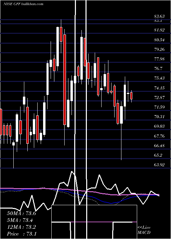The image size is (171, 239).
Task: Select the 67.76 price axis label
Action: click(159, 136)
